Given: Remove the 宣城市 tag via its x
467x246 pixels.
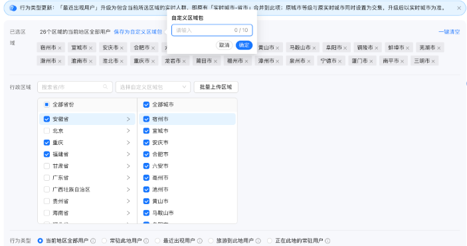Looking at the screenshot, I should click(90, 48).
